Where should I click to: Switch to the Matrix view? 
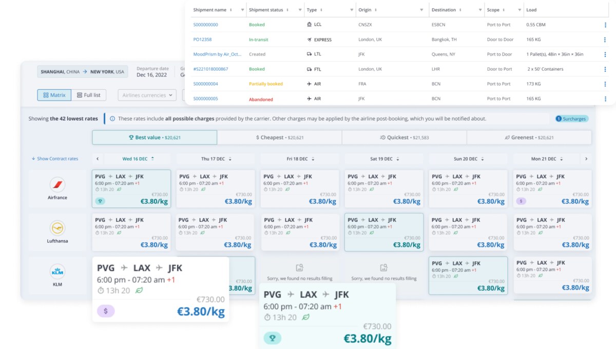click(54, 95)
